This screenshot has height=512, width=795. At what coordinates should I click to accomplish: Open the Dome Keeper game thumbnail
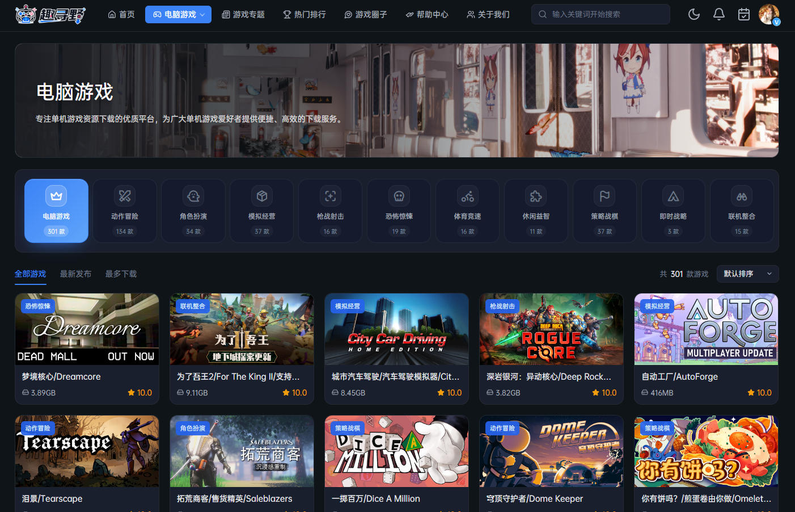(x=551, y=451)
